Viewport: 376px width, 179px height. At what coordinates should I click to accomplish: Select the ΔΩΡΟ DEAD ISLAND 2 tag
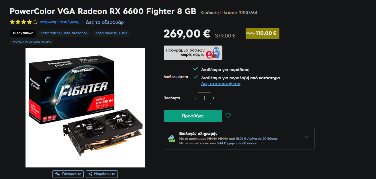(x=111, y=34)
